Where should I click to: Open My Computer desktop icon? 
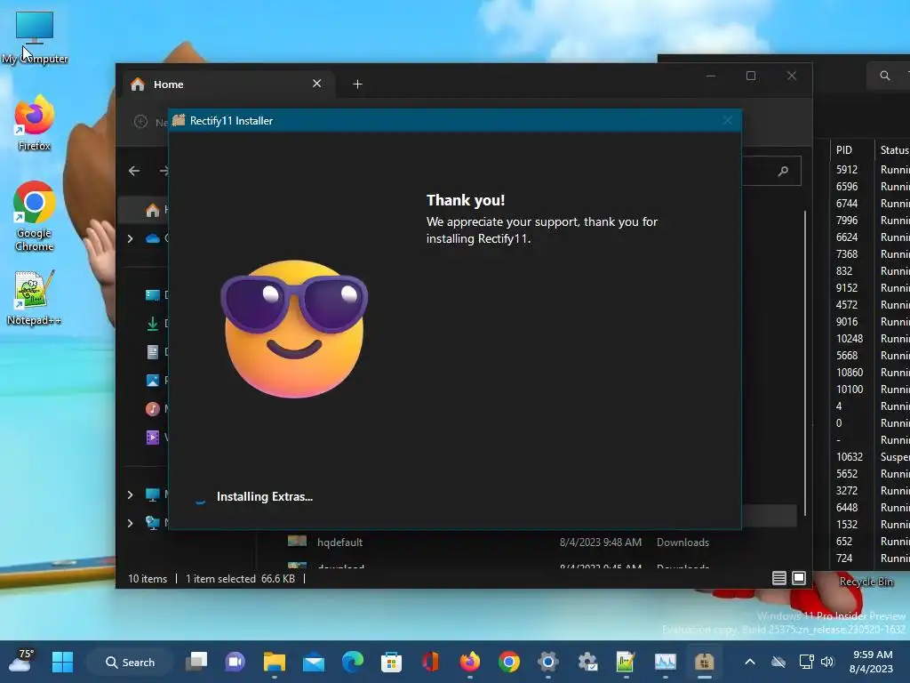click(x=35, y=36)
